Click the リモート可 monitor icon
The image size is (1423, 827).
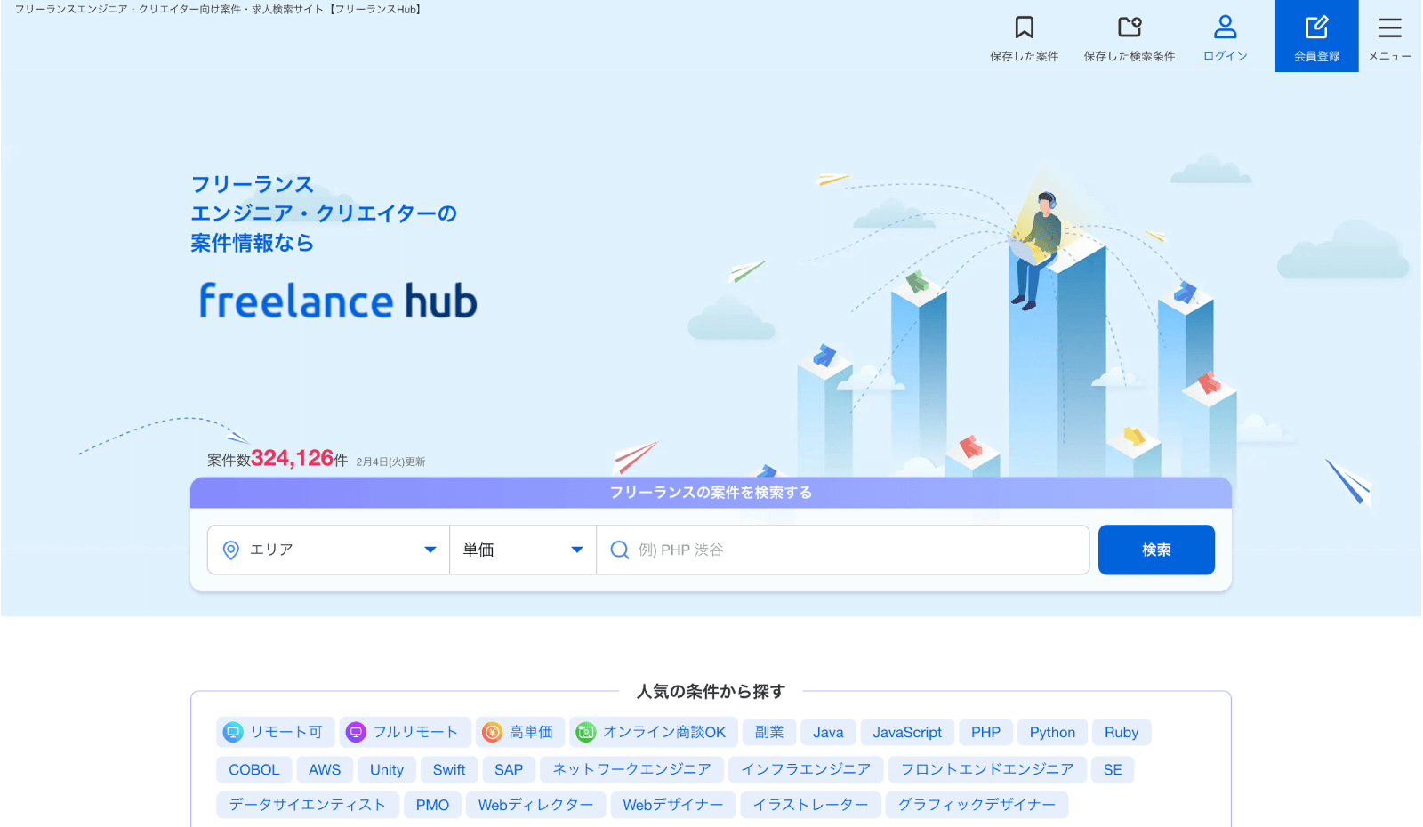click(233, 732)
